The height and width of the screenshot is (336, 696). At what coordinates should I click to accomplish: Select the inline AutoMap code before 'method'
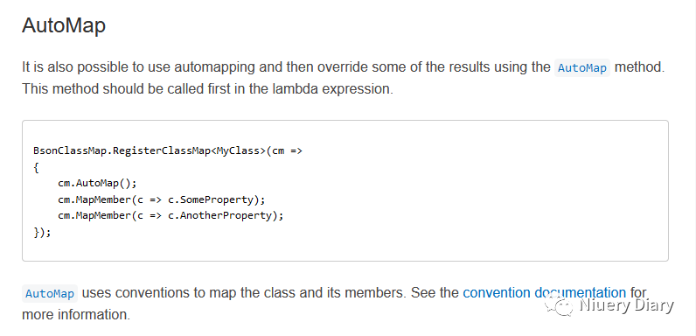pos(582,68)
